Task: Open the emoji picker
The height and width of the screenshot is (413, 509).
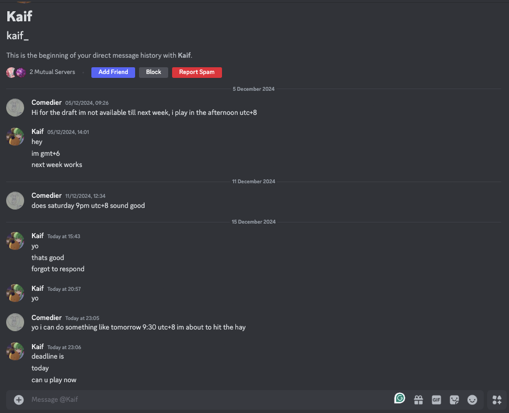Action: click(472, 400)
